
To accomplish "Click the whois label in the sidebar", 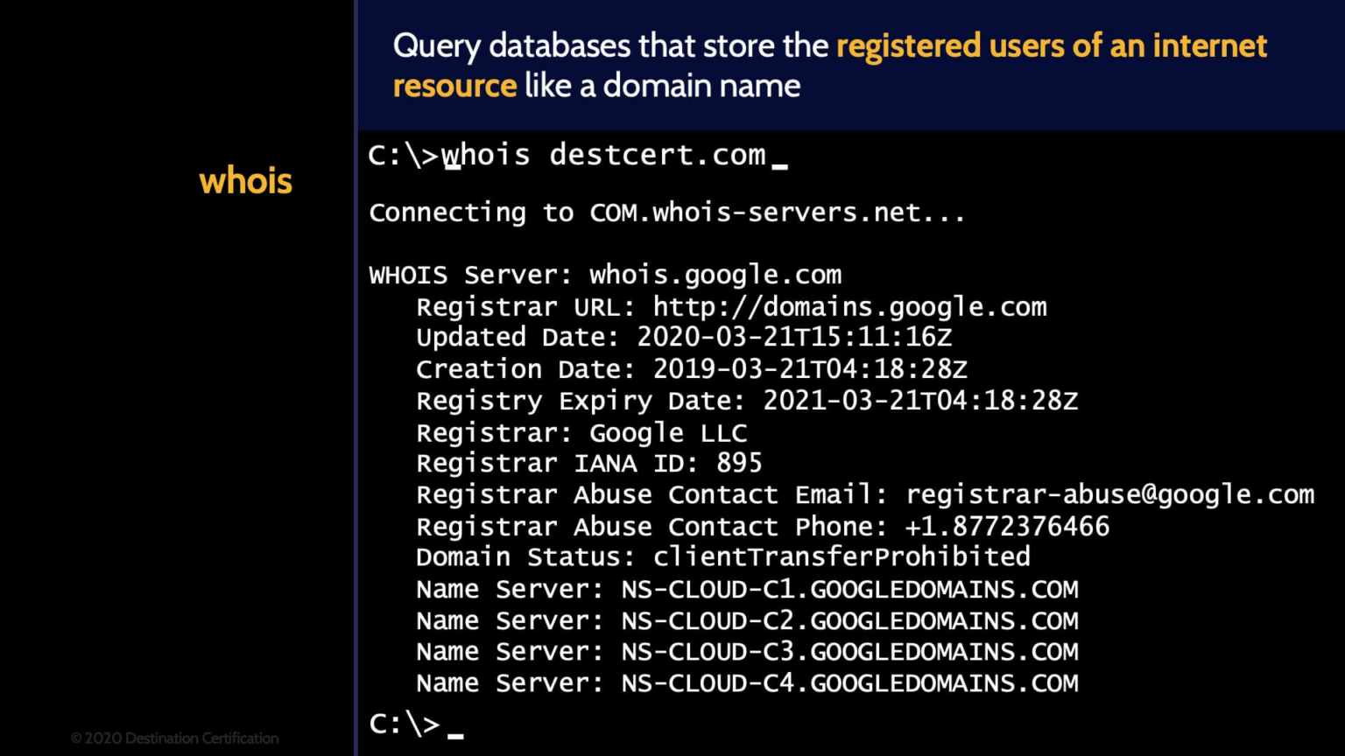I will pyautogui.click(x=245, y=181).
